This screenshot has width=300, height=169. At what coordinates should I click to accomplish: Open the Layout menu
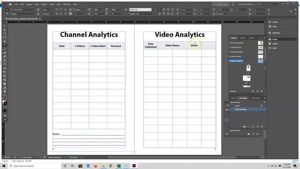pyautogui.click(x=29, y=4)
